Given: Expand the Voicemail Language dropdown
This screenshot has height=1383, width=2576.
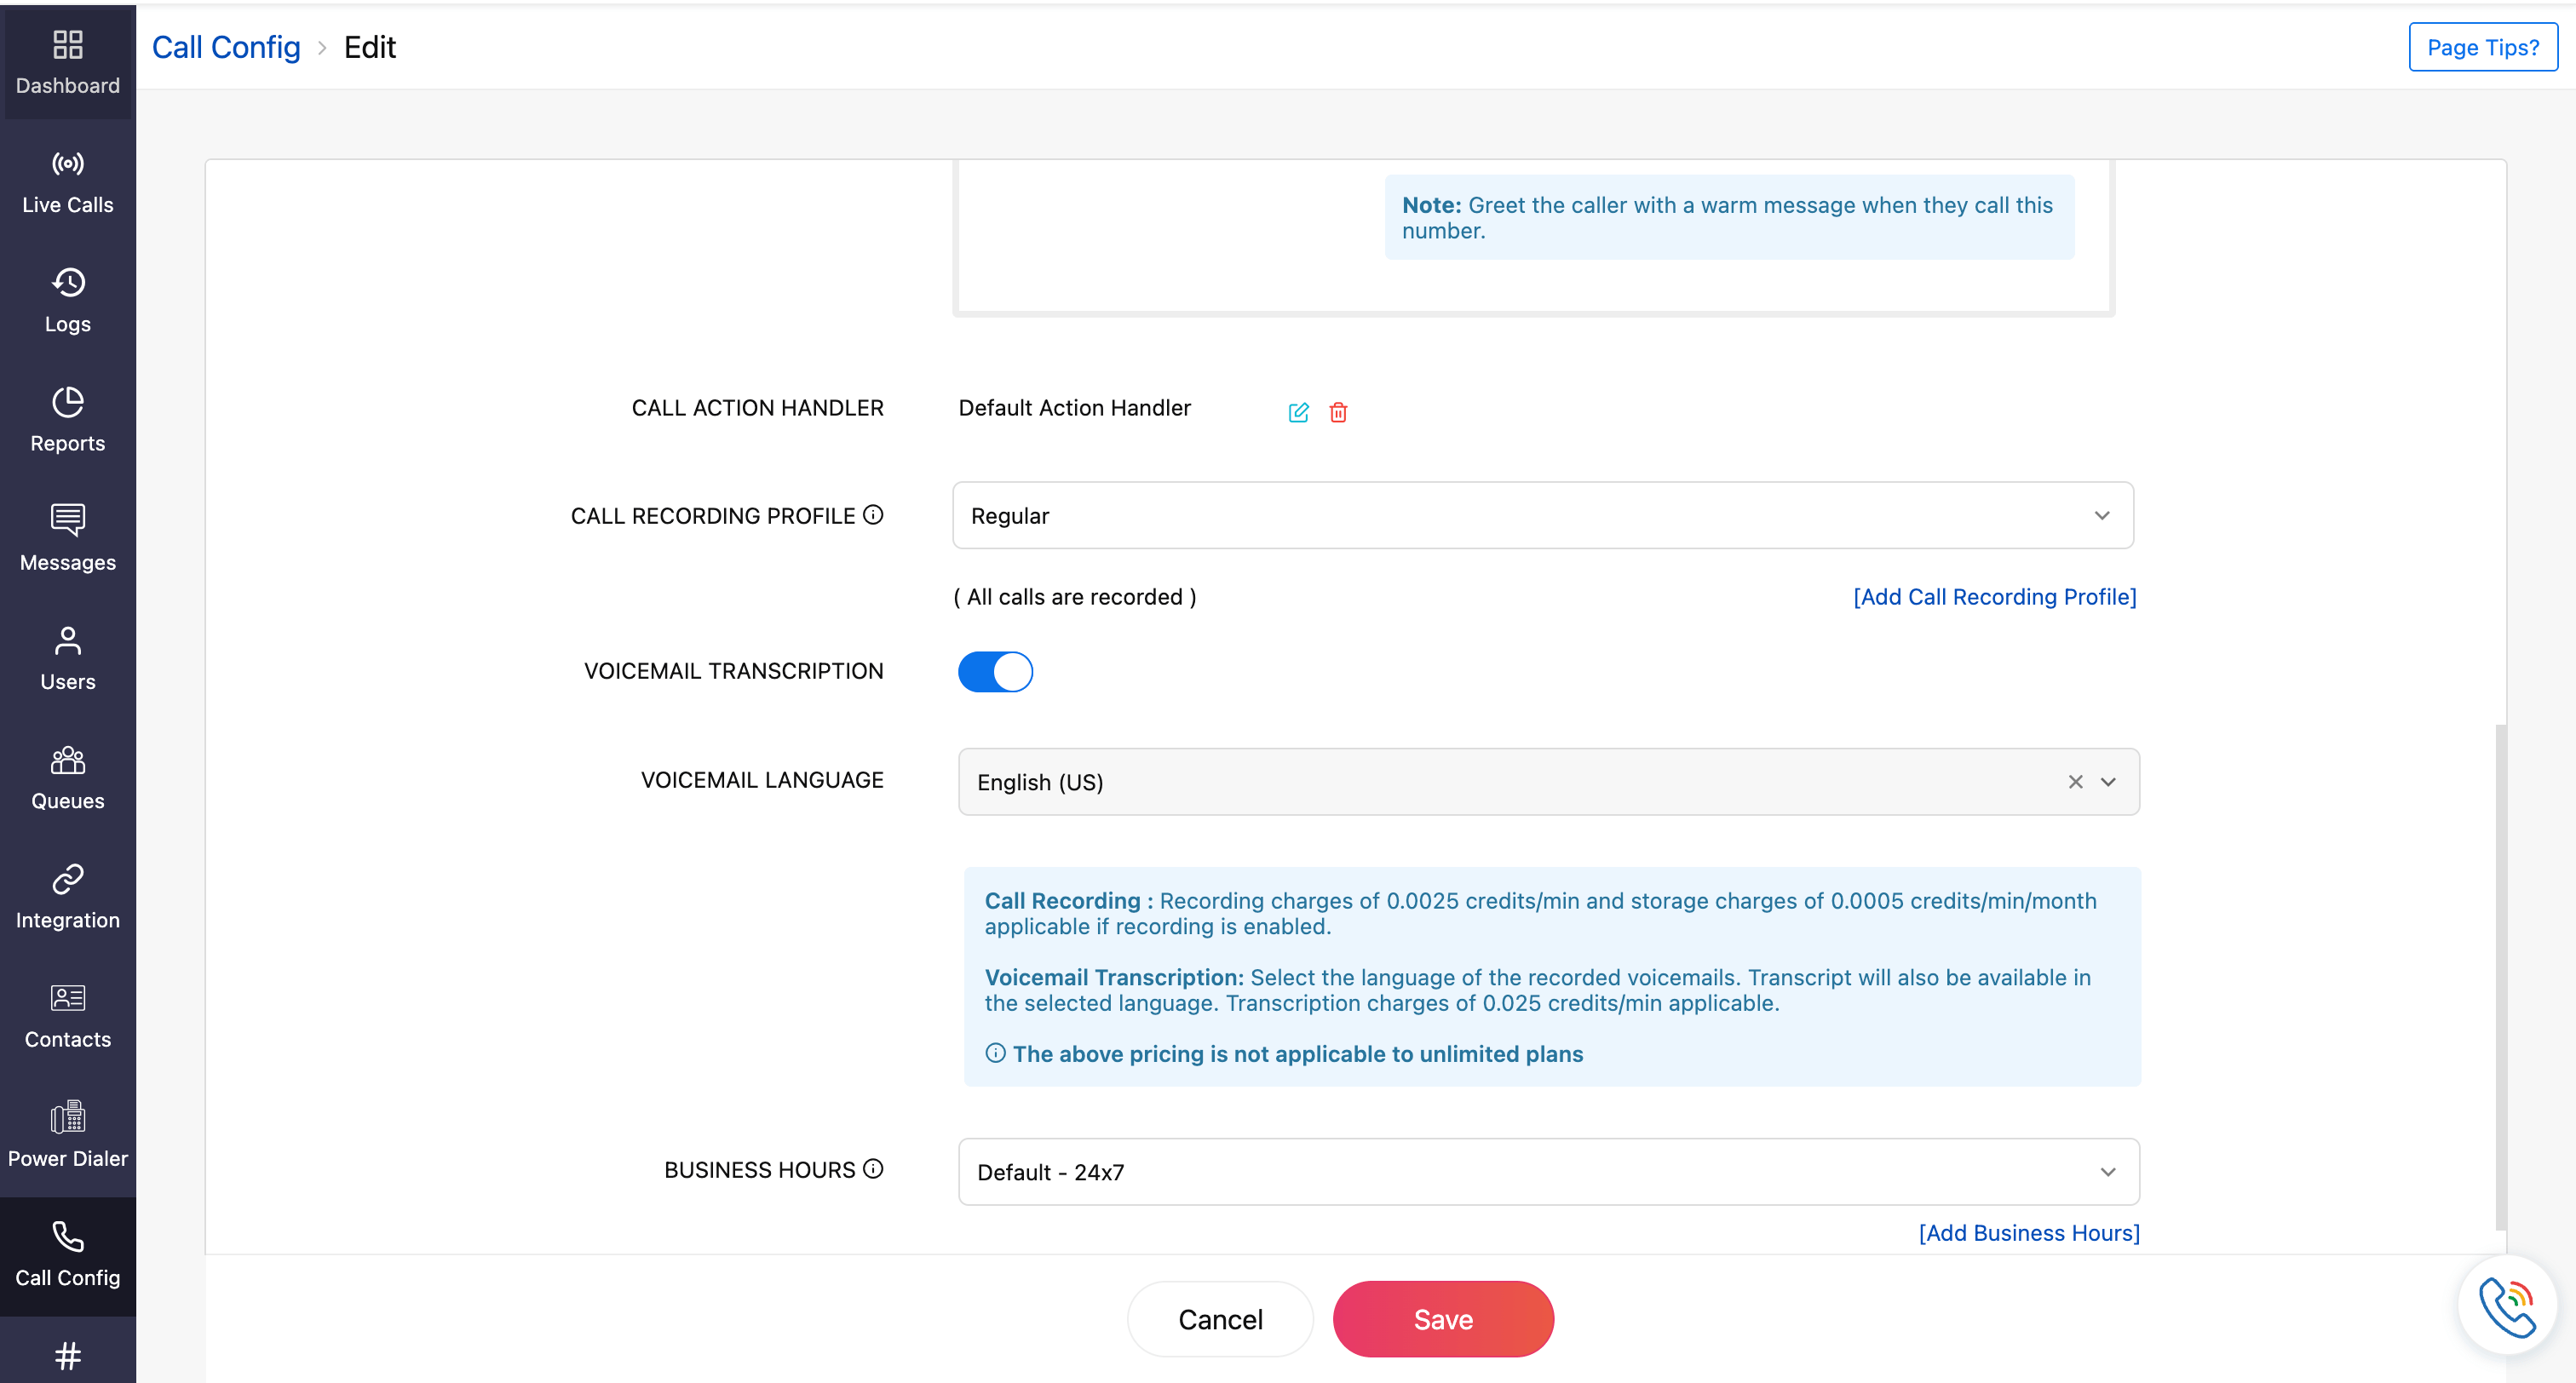Looking at the screenshot, I should pos(2110,781).
